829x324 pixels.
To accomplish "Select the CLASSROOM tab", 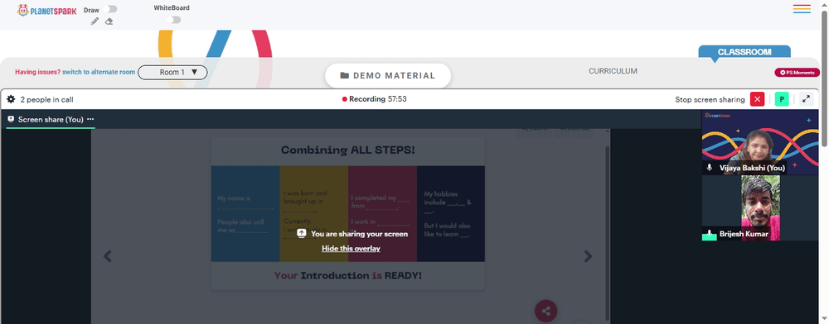I will (x=744, y=52).
